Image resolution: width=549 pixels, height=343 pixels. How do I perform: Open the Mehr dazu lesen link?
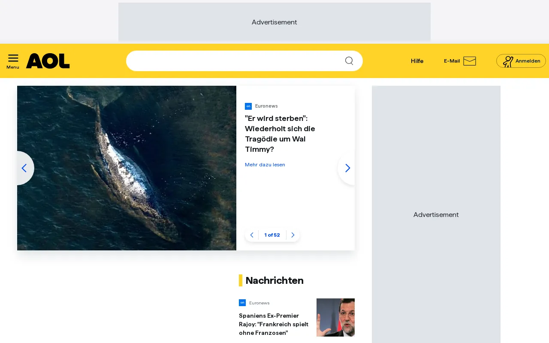point(265,165)
